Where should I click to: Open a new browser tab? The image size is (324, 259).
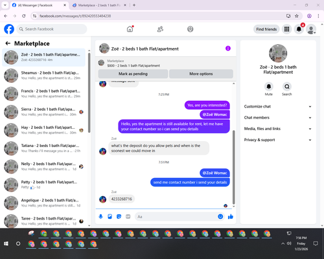[134, 5]
